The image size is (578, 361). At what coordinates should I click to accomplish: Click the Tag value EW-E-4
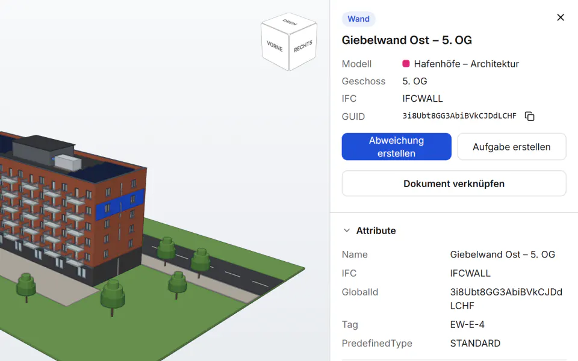pos(467,324)
